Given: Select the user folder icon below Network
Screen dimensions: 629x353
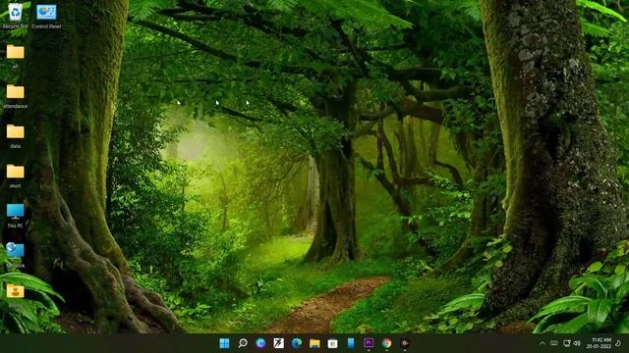Looking at the screenshot, I should click(x=16, y=295).
